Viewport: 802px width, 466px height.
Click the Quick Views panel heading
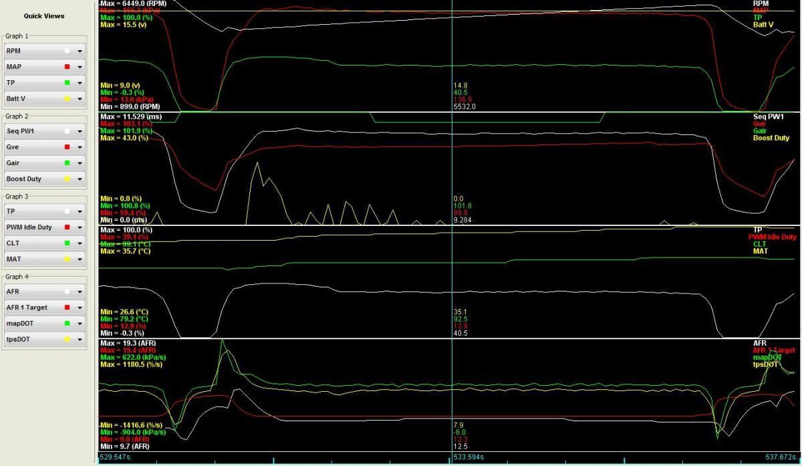[43, 16]
